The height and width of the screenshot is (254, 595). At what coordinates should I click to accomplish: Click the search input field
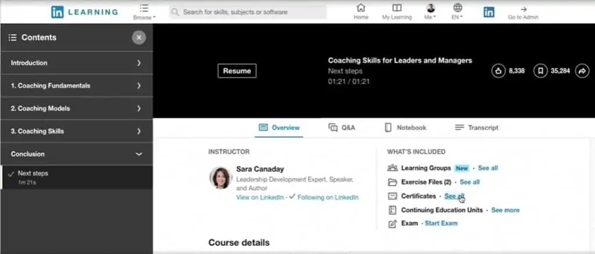(248, 12)
